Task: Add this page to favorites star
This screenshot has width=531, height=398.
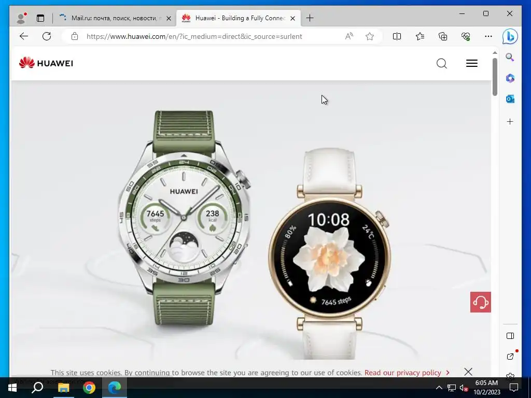Action: click(x=369, y=36)
